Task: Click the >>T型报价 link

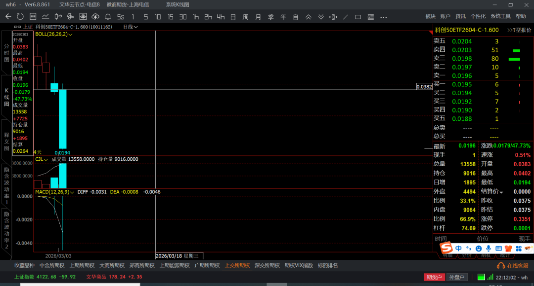Action: tap(519, 30)
